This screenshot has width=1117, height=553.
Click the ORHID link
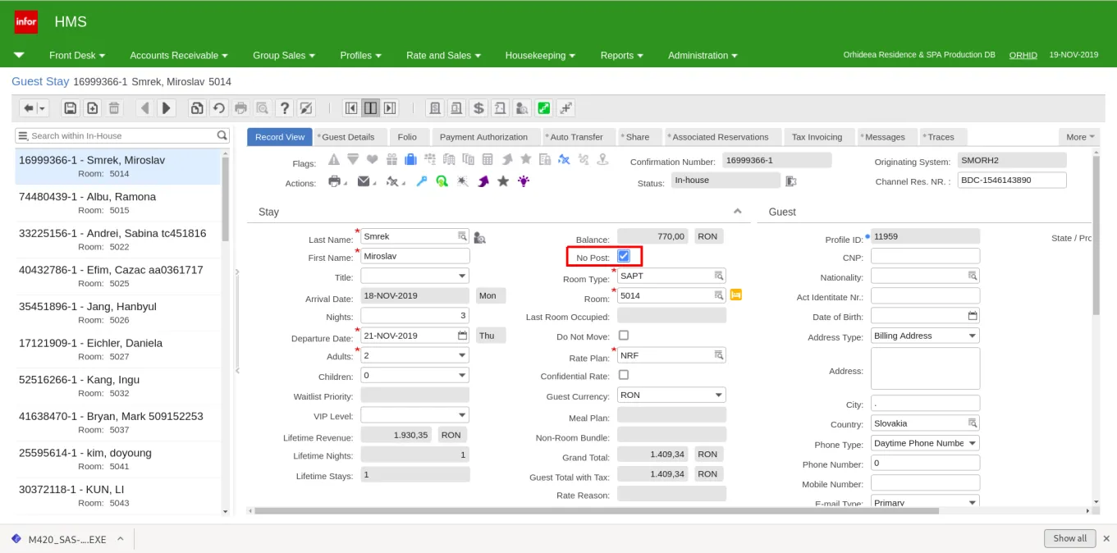click(x=1023, y=55)
